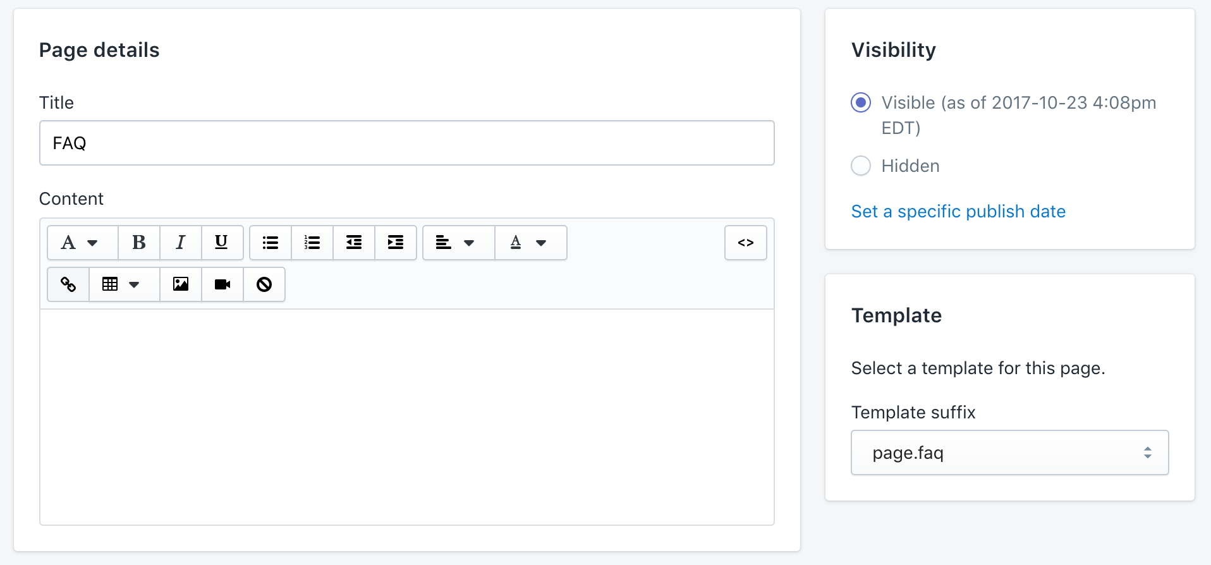Select the Visible radio option

[861, 102]
